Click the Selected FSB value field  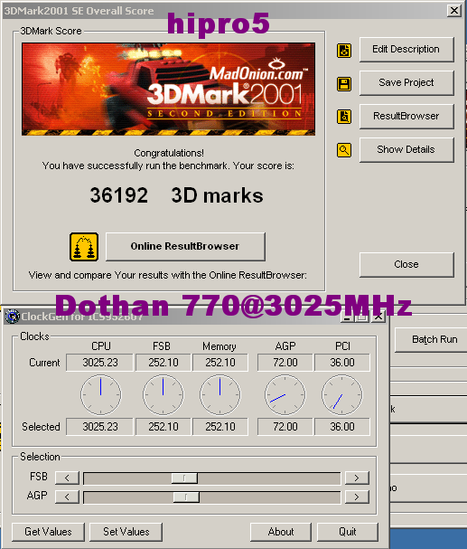[163, 427]
